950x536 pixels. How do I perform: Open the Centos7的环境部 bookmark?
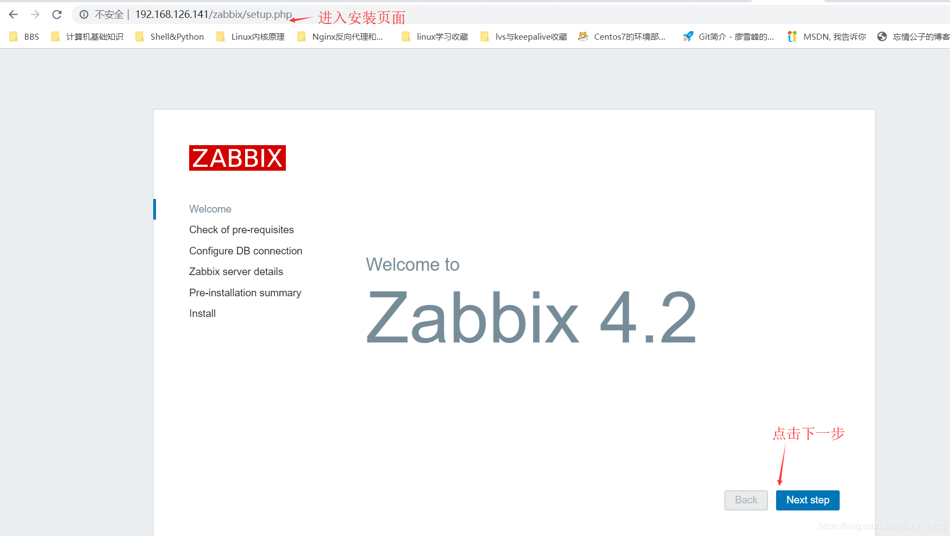coord(622,36)
